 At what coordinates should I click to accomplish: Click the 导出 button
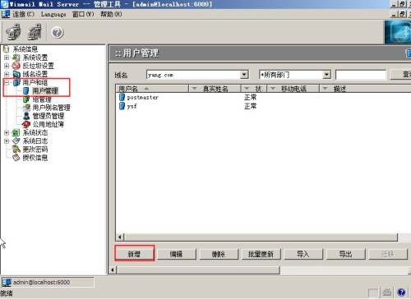click(345, 254)
